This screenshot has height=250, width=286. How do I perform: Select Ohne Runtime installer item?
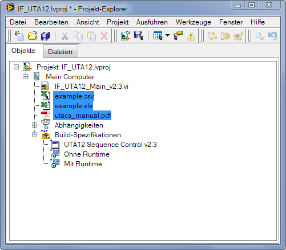[87, 154]
